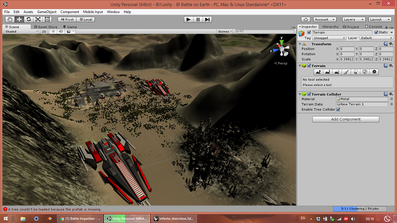Toggle Enable Tree Colliders checkbox

(338, 110)
